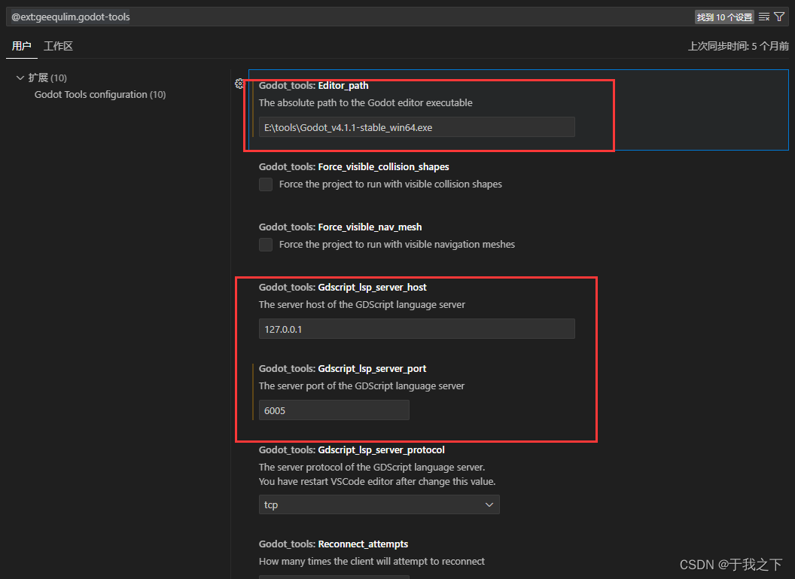Select Godot Tools configuration in sidebar
The width and height of the screenshot is (795, 579).
[x=99, y=94]
